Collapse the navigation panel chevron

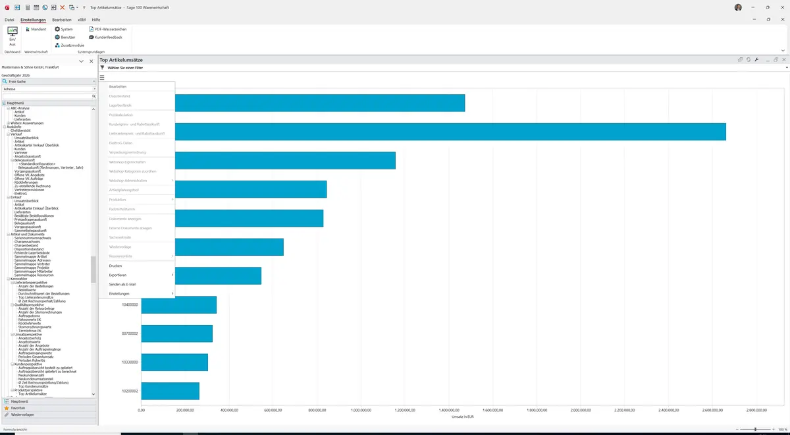81,61
